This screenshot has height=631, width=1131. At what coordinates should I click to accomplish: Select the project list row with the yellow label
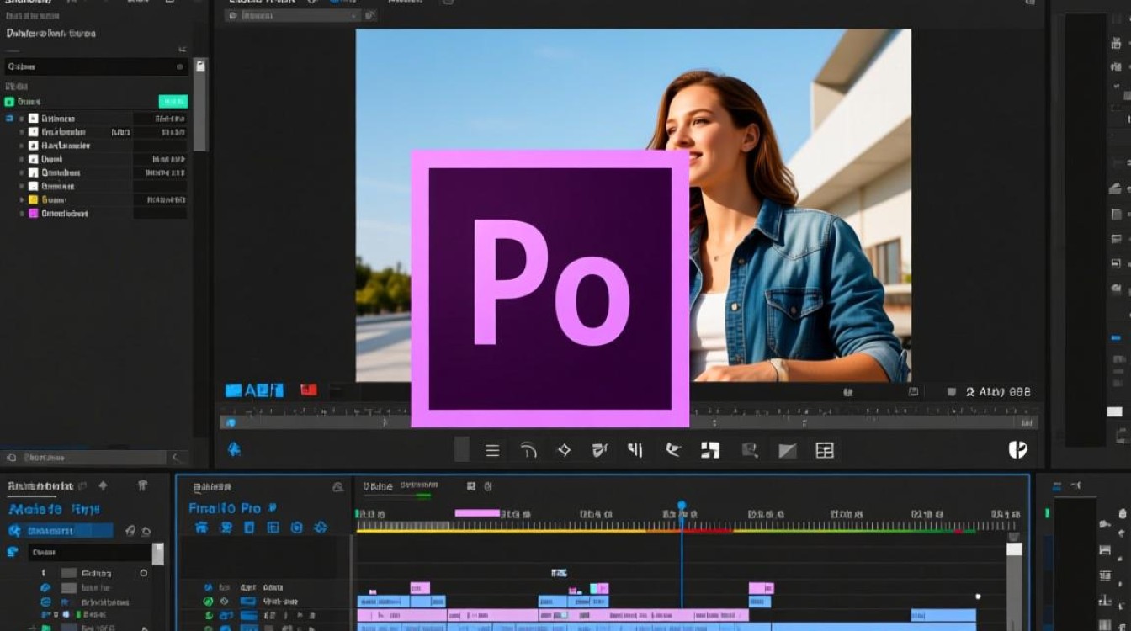pos(103,199)
